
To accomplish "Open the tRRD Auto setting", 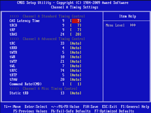I will coord(76,48).
